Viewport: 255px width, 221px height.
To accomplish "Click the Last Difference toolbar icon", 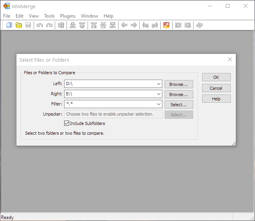I will (113, 25).
